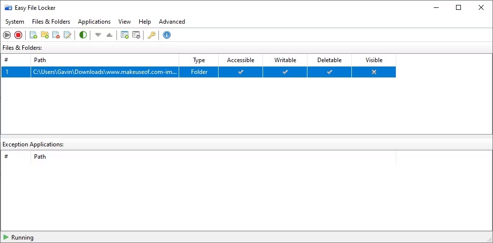The image size is (493, 243).
Task: Close the Easy File Locker window
Action: coord(481,7)
